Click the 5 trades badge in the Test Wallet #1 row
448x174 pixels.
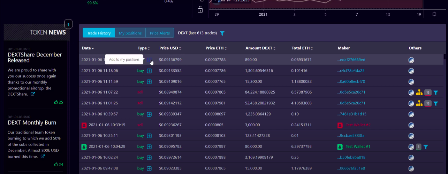(419, 147)
